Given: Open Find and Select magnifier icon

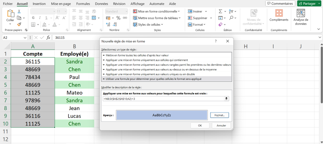Looking at the screenshot, I should point(231,18).
